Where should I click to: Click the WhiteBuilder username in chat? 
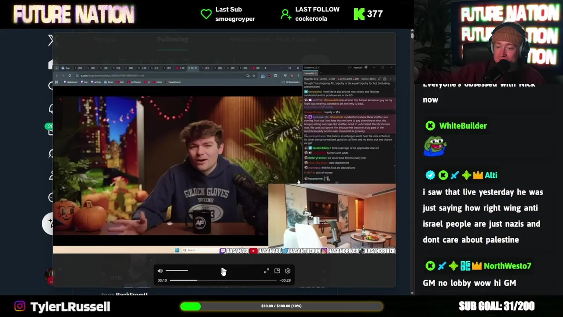463,126
